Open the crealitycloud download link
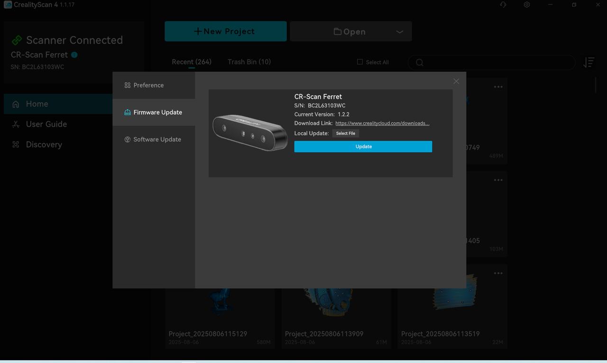 (x=382, y=123)
